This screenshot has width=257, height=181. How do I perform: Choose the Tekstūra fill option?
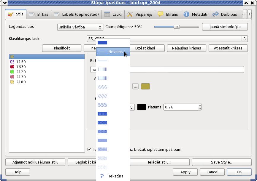[x=113, y=176]
